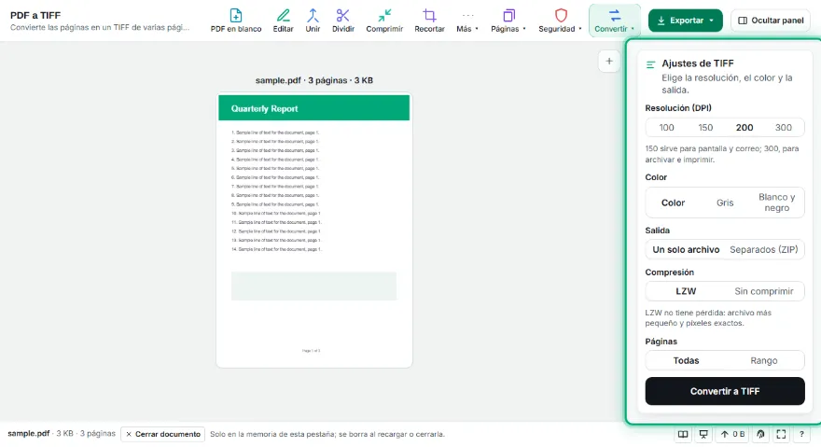Choose Sin comprimir compression
The image size is (821, 447).
pyautogui.click(x=764, y=291)
